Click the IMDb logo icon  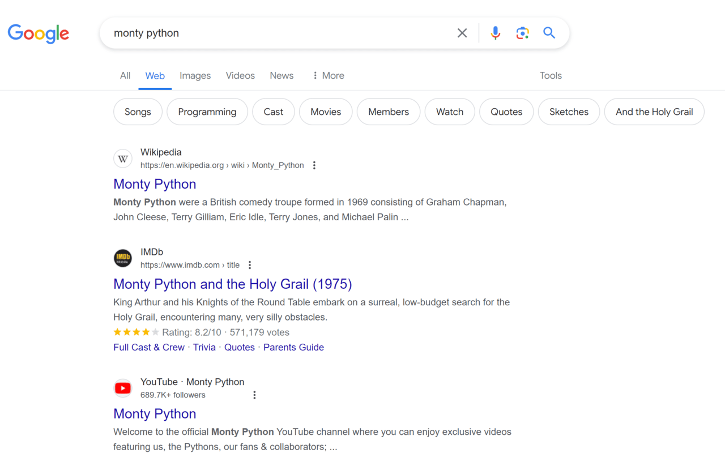point(123,258)
